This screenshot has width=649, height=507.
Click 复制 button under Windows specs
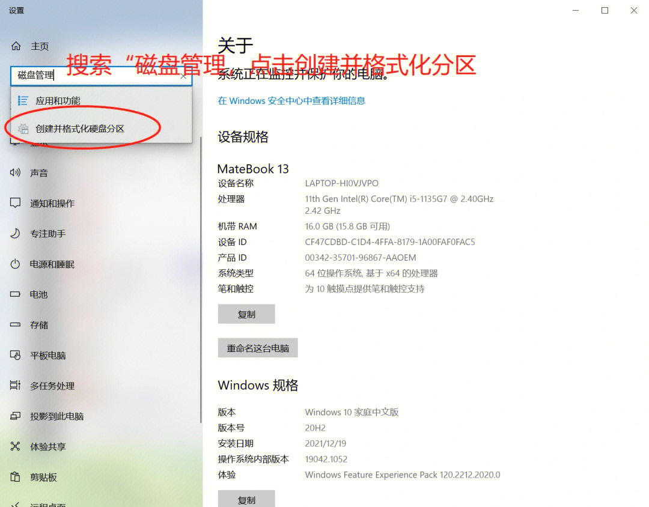[246, 499]
